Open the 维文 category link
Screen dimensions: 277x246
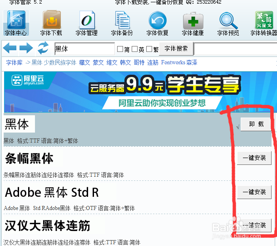[x=112, y=62]
